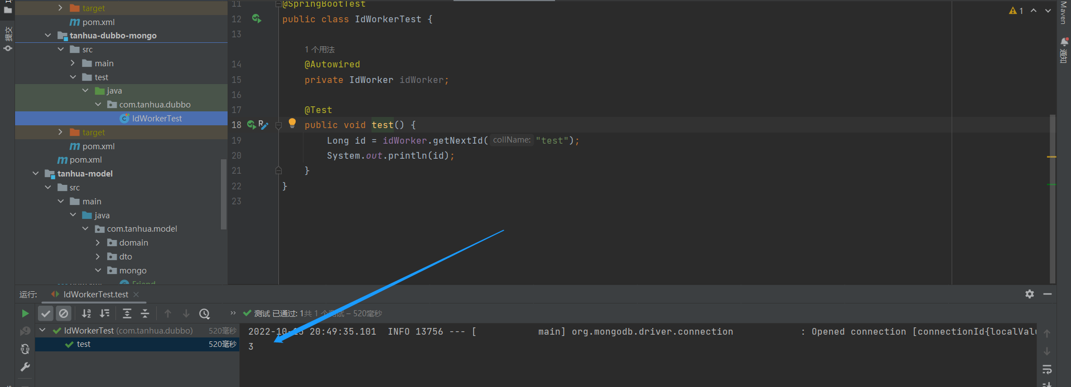Collapse the mongo package
The width and height of the screenshot is (1071, 387).
coord(98,271)
